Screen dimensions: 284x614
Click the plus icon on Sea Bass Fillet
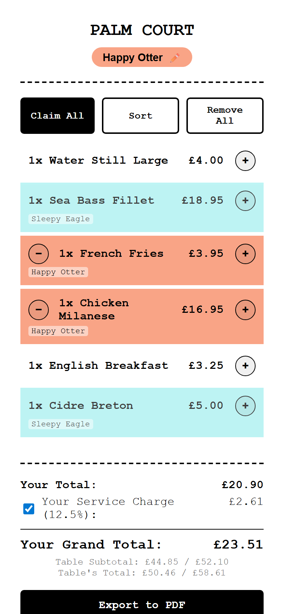[245, 200]
